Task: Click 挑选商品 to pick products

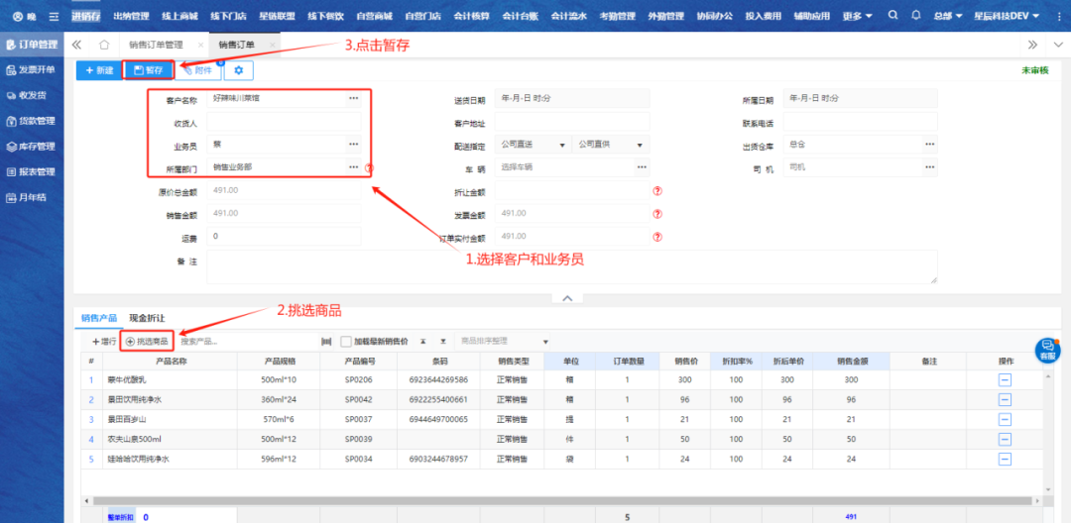Action: pyautogui.click(x=147, y=341)
